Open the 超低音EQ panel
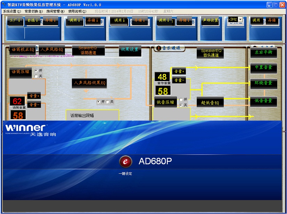 click(x=210, y=102)
